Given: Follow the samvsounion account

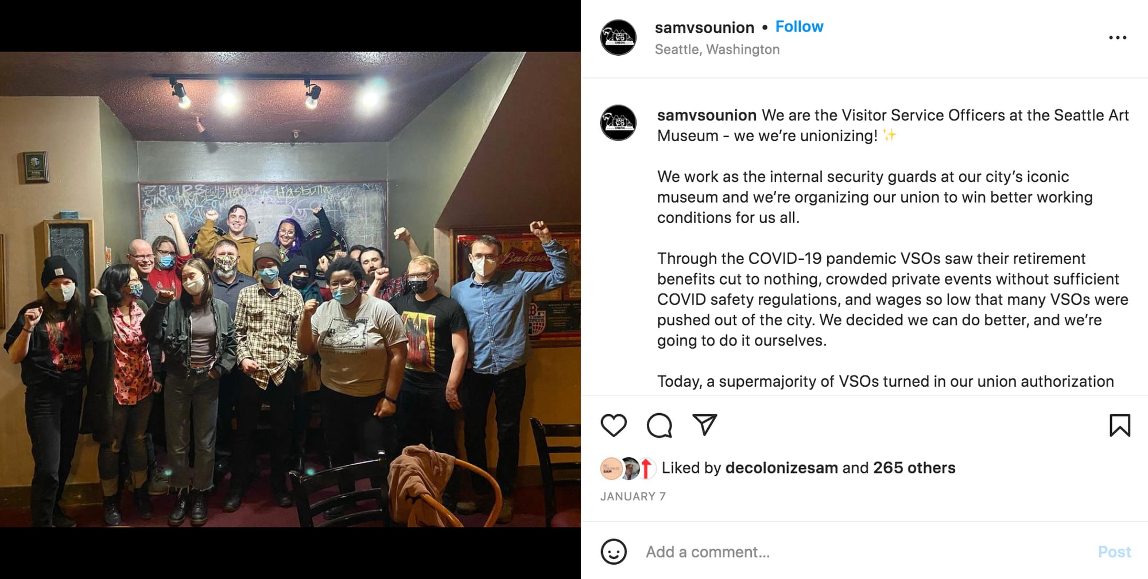Looking at the screenshot, I should (799, 27).
